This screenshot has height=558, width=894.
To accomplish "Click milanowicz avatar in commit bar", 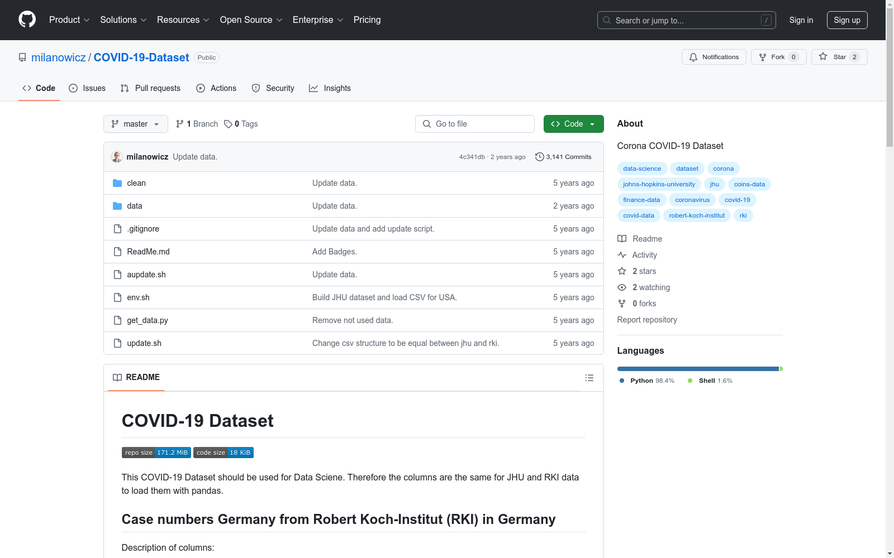I will 117,157.
